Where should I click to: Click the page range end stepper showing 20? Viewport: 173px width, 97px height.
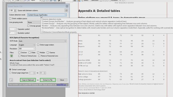click(42, 73)
